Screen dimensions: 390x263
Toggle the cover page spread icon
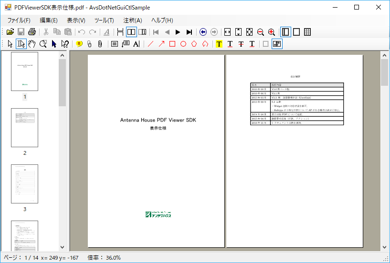[x=142, y=32]
